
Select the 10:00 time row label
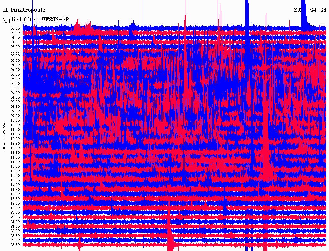(x=15, y=120)
